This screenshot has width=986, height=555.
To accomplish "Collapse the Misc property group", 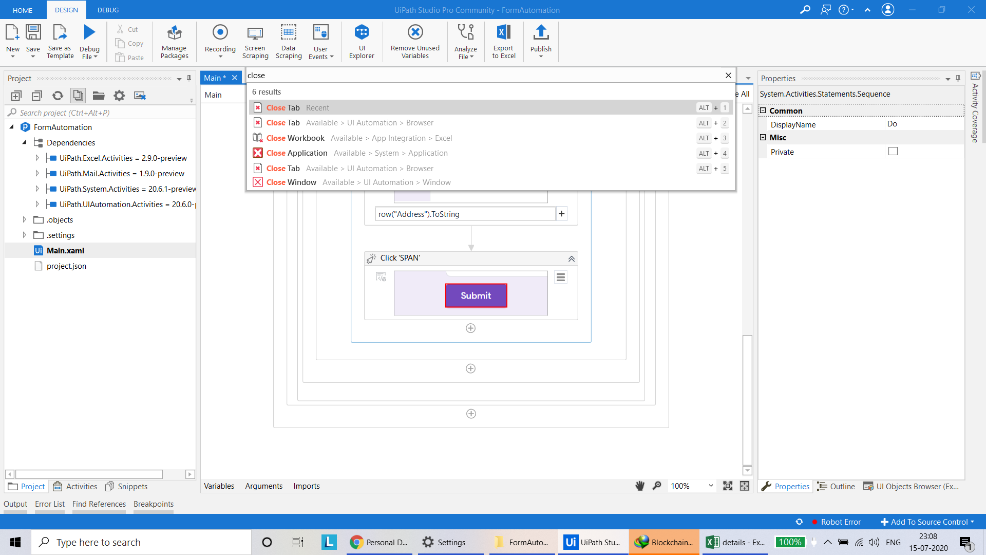I will pyautogui.click(x=763, y=138).
